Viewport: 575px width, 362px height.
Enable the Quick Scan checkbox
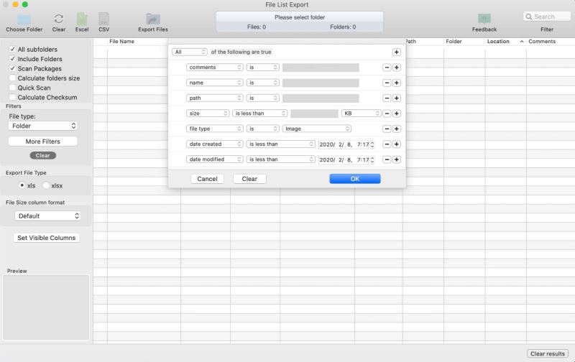tap(12, 88)
